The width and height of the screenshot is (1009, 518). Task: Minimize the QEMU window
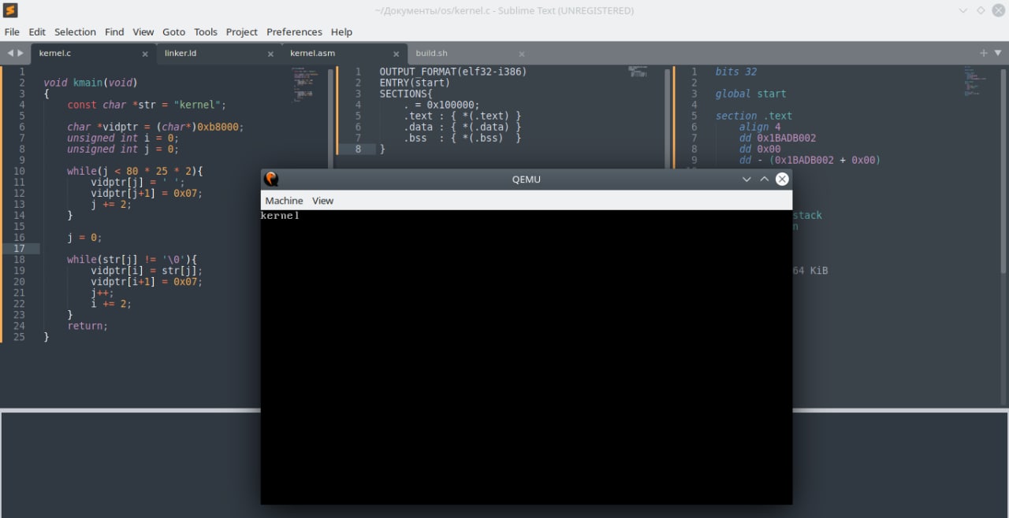click(x=747, y=179)
